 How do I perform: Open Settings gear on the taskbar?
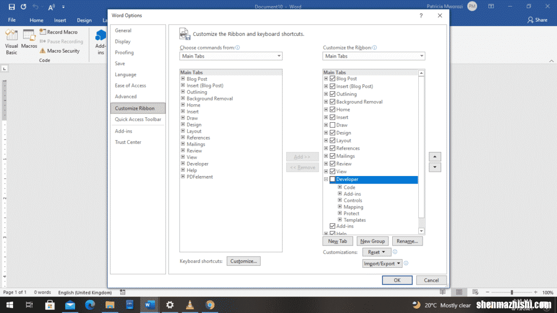pyautogui.click(x=170, y=305)
